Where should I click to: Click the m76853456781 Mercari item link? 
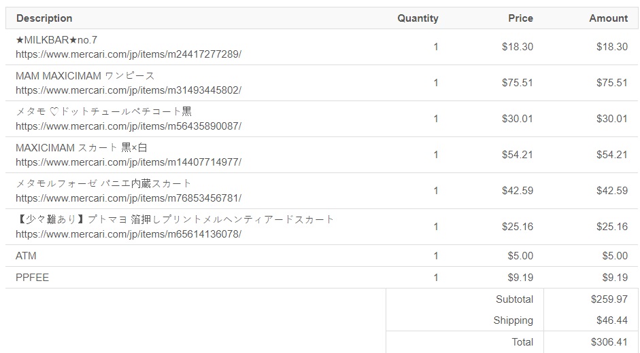point(129,198)
